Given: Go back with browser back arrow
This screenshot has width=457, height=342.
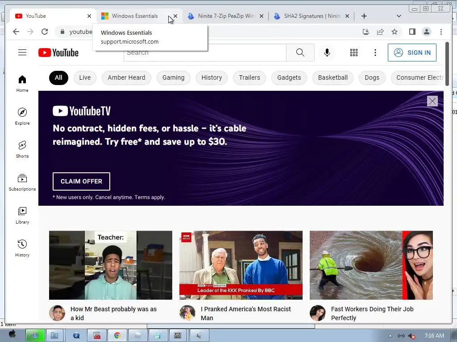Looking at the screenshot, I should [16, 32].
